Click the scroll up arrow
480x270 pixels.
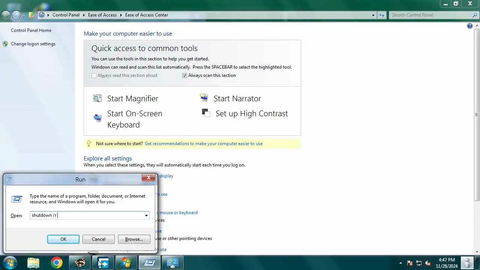(x=477, y=25)
